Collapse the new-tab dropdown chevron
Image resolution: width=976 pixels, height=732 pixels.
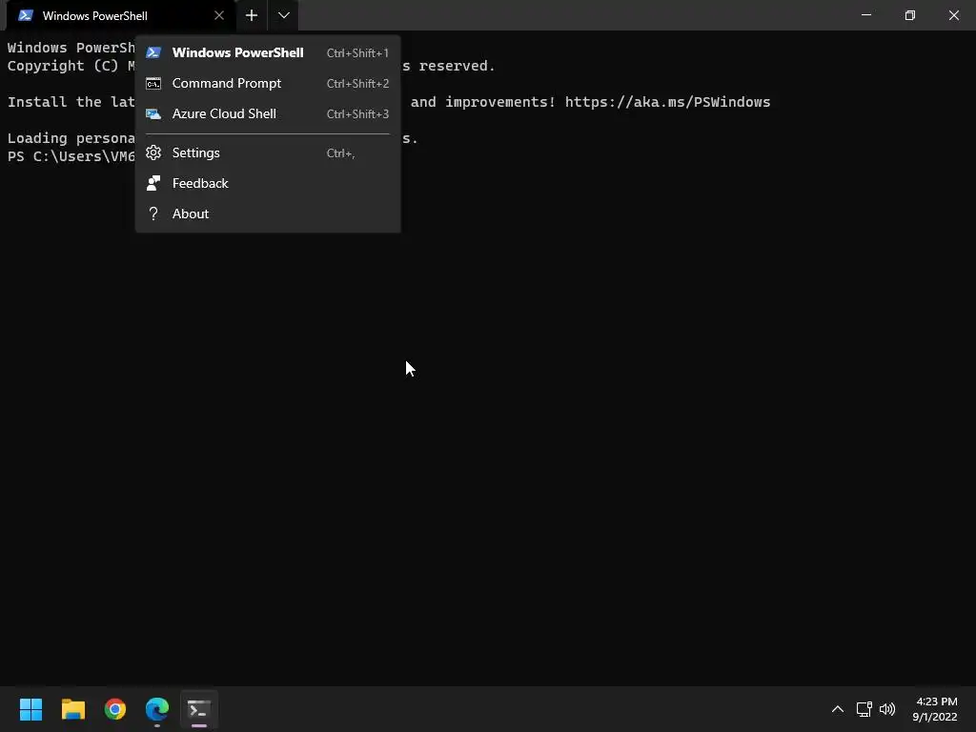pyautogui.click(x=284, y=15)
